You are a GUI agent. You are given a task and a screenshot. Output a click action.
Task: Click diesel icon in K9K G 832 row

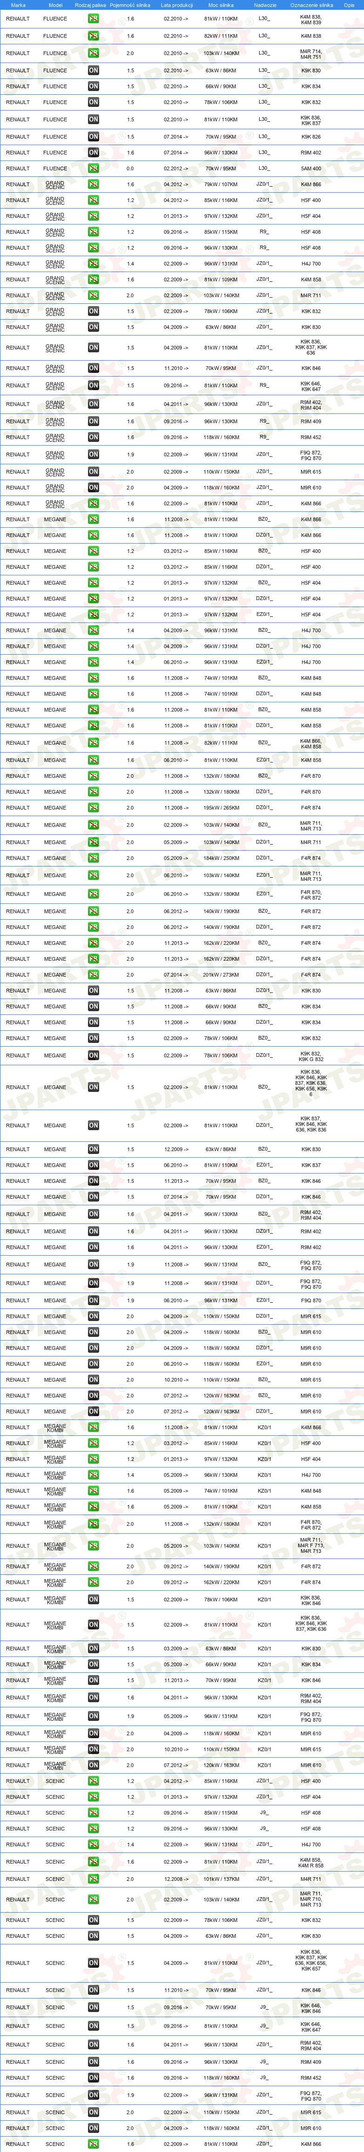coord(93,1056)
